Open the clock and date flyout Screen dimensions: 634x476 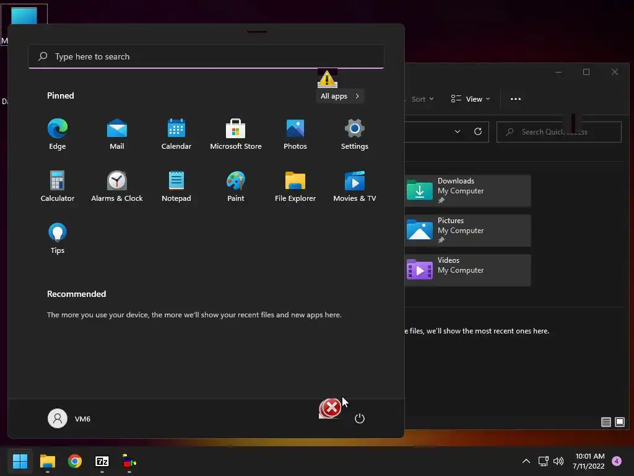click(x=589, y=461)
